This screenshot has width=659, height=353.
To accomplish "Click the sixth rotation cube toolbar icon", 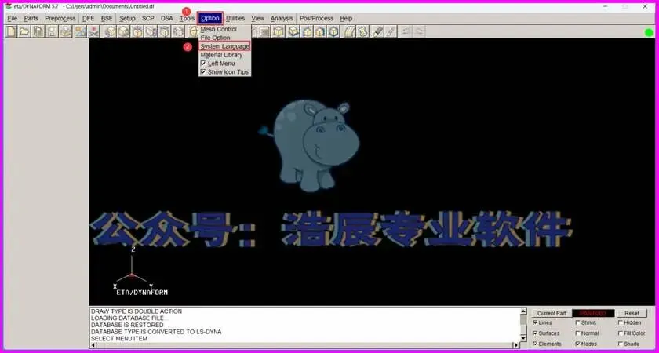I will 178,31.
